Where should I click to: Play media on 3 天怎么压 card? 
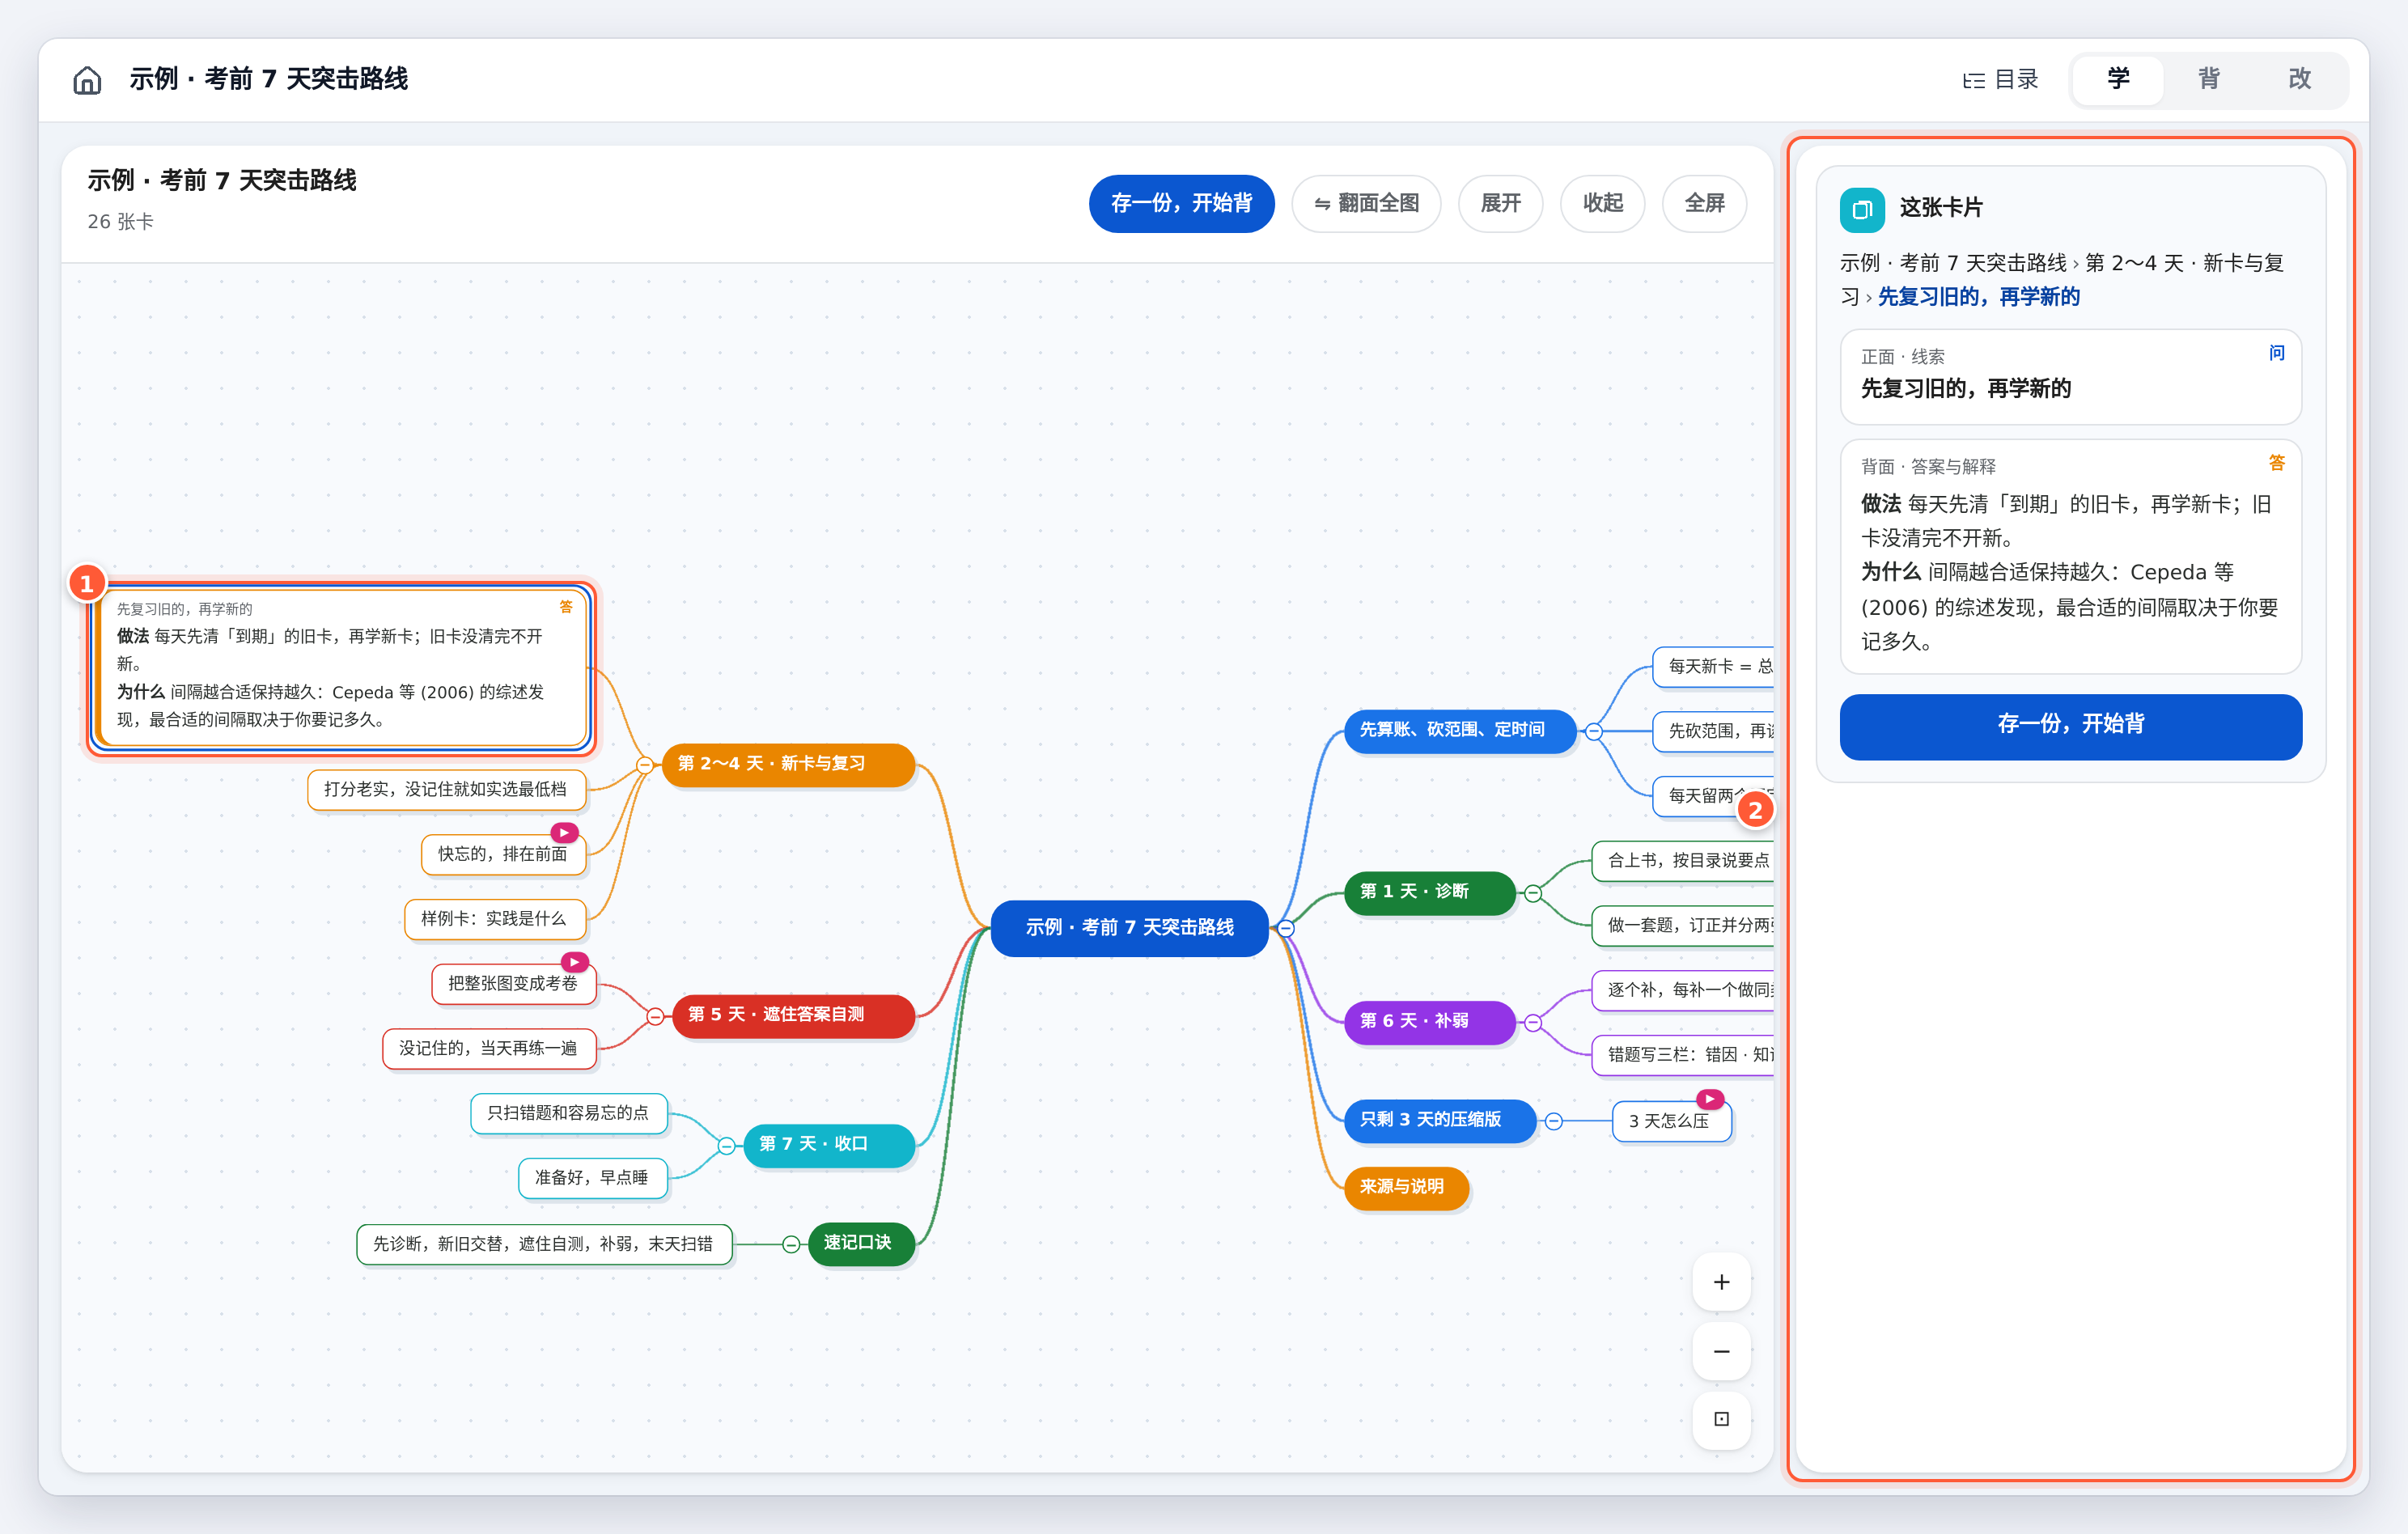1711,1099
